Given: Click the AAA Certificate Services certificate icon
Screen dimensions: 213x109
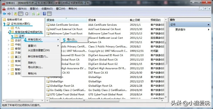Looking at the screenshot, I should (x=48, y=25).
